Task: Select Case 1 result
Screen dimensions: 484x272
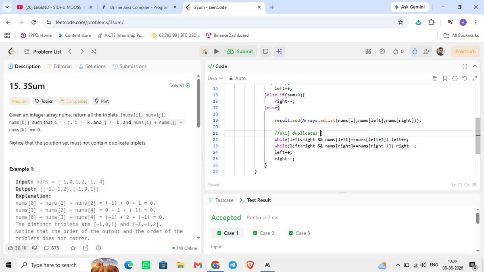Action: tap(228, 233)
